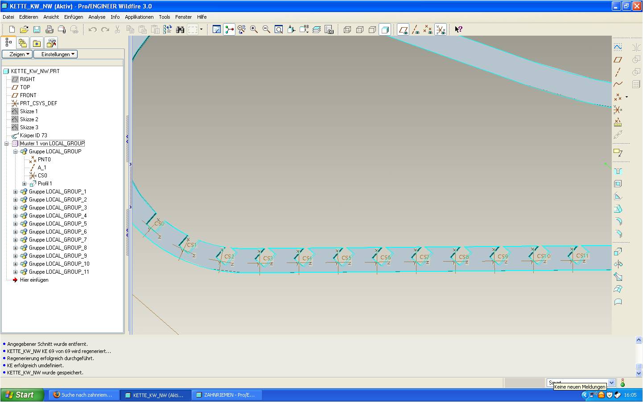Open the binoculars search tool

(180, 29)
